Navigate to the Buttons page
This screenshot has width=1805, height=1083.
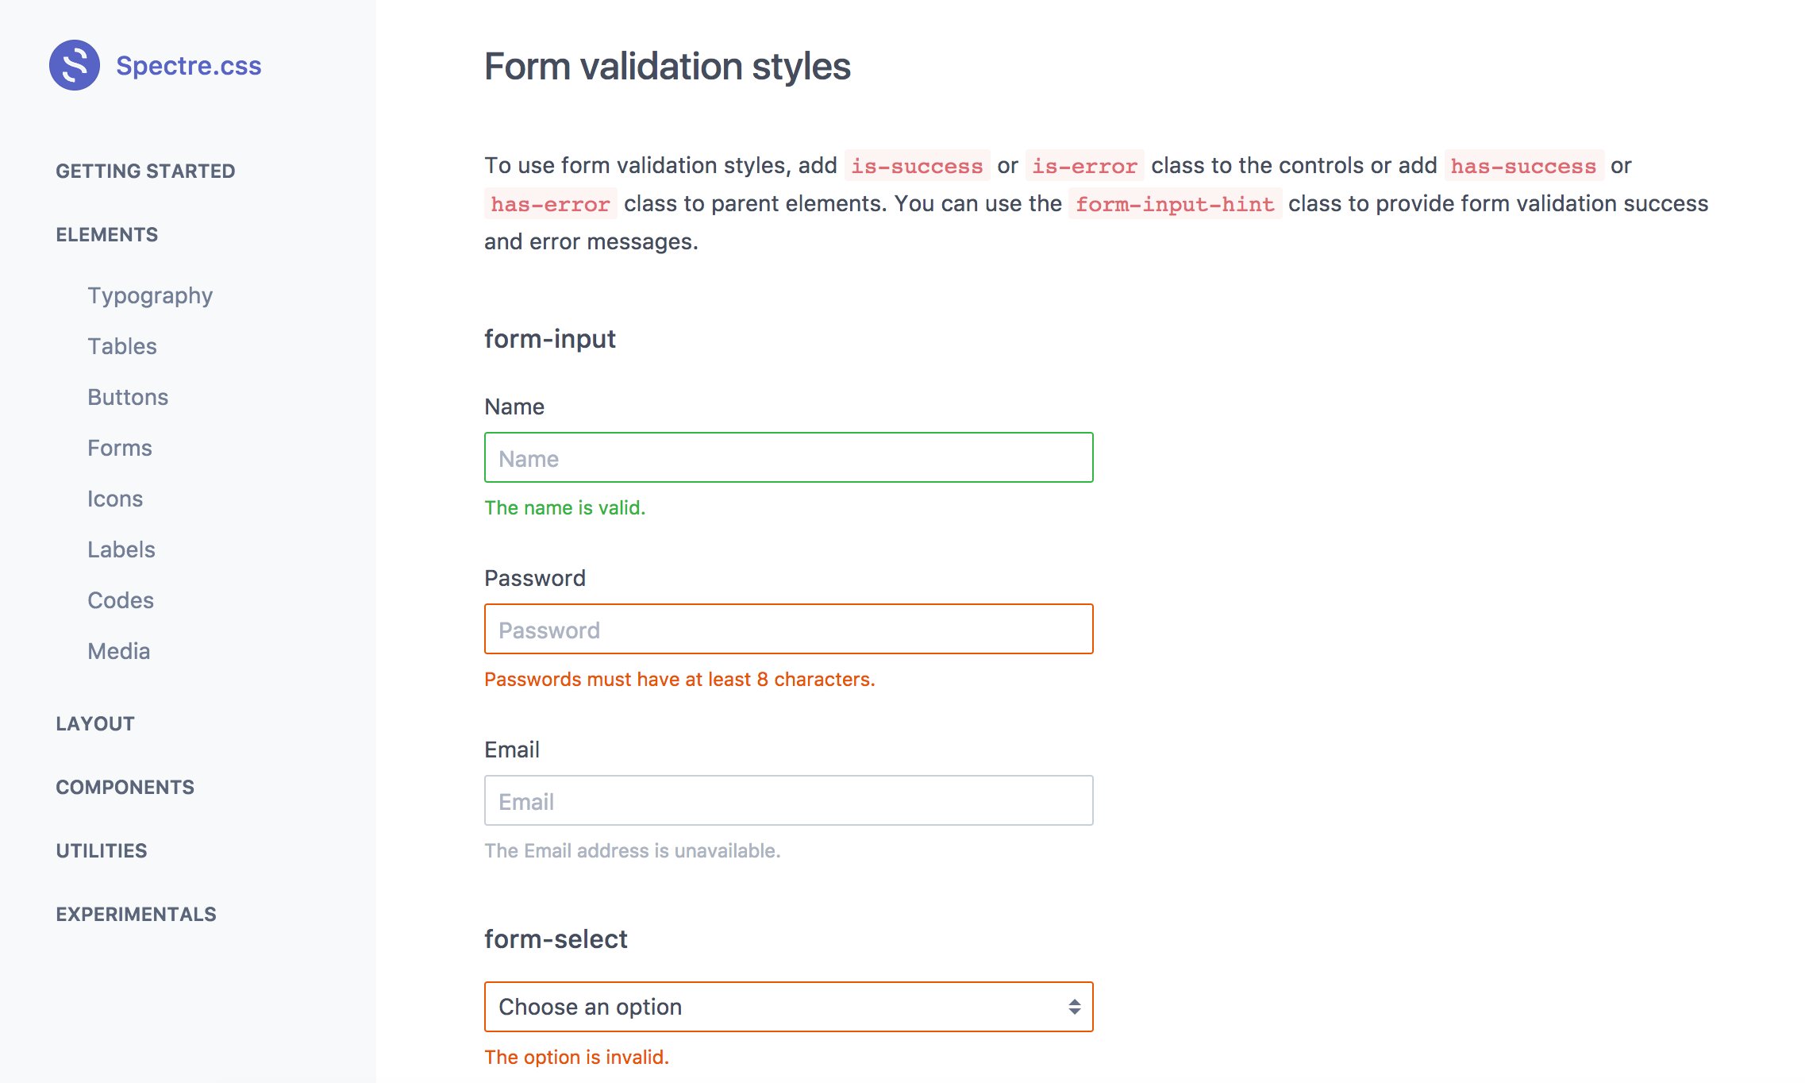click(128, 397)
